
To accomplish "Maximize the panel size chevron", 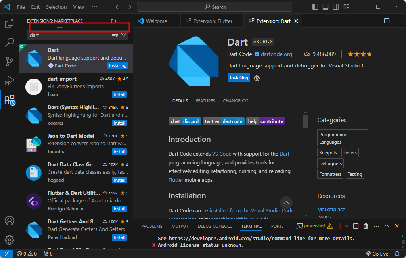I will 387,226.
